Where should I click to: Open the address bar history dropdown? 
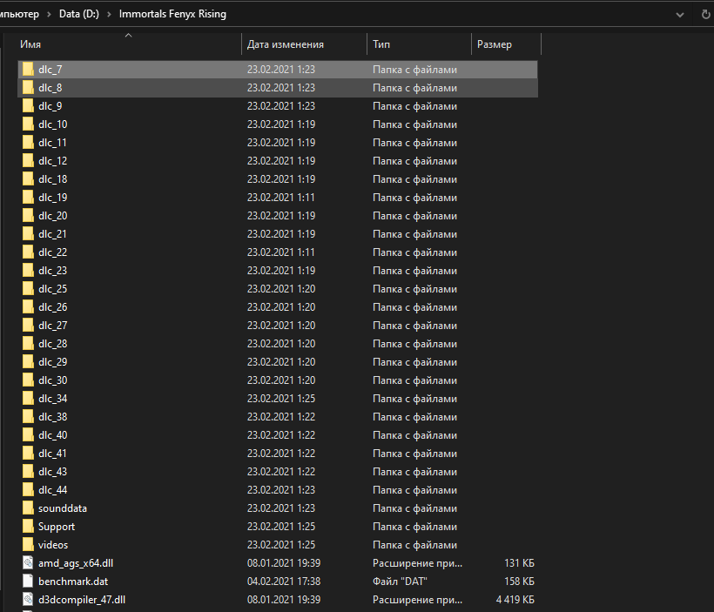tap(680, 14)
